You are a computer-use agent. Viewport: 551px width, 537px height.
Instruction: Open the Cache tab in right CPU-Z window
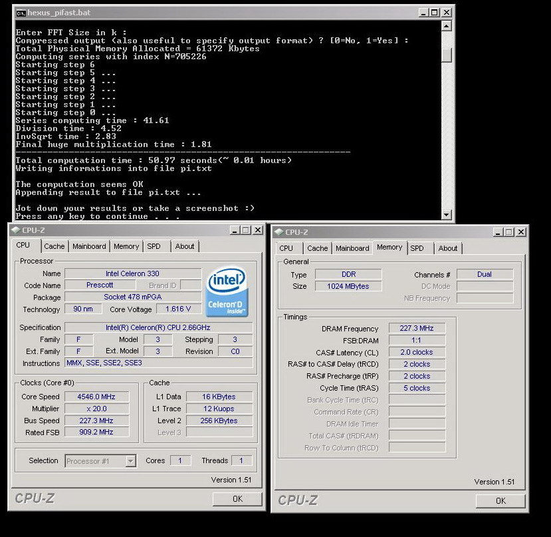(x=317, y=248)
